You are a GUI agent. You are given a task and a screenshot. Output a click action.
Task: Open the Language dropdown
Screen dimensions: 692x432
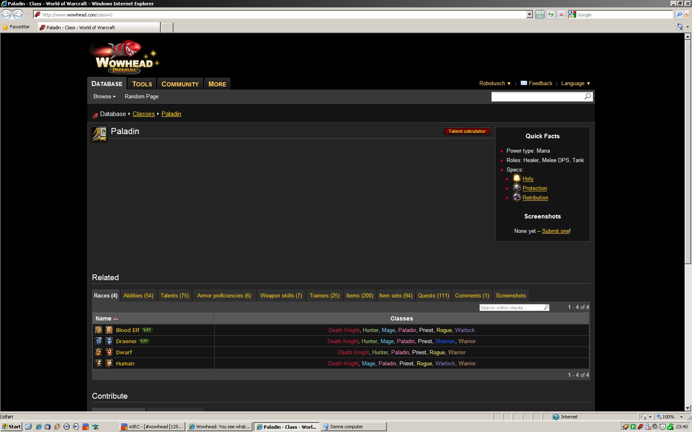575,83
